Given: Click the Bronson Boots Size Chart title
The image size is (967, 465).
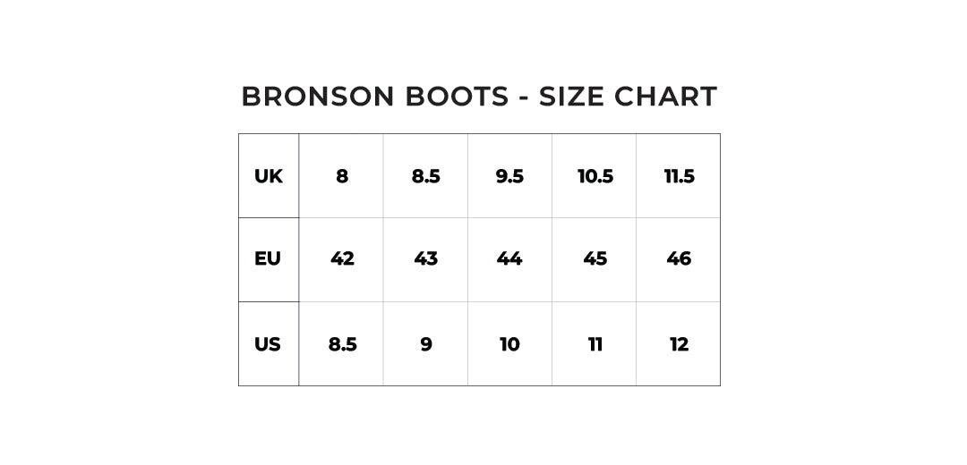Looking at the screenshot, I should pyautogui.click(x=479, y=97).
